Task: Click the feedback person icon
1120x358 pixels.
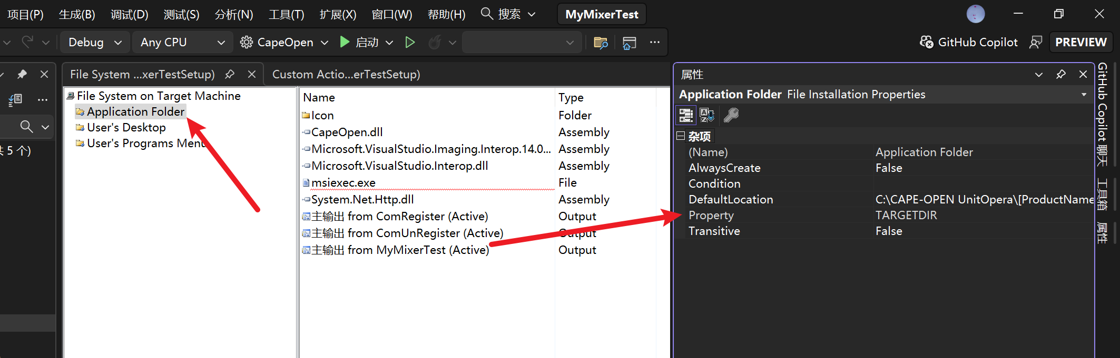Action: click(x=1036, y=42)
